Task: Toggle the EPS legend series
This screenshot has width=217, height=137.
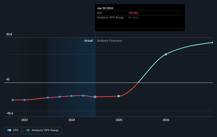Action: coord(13,130)
